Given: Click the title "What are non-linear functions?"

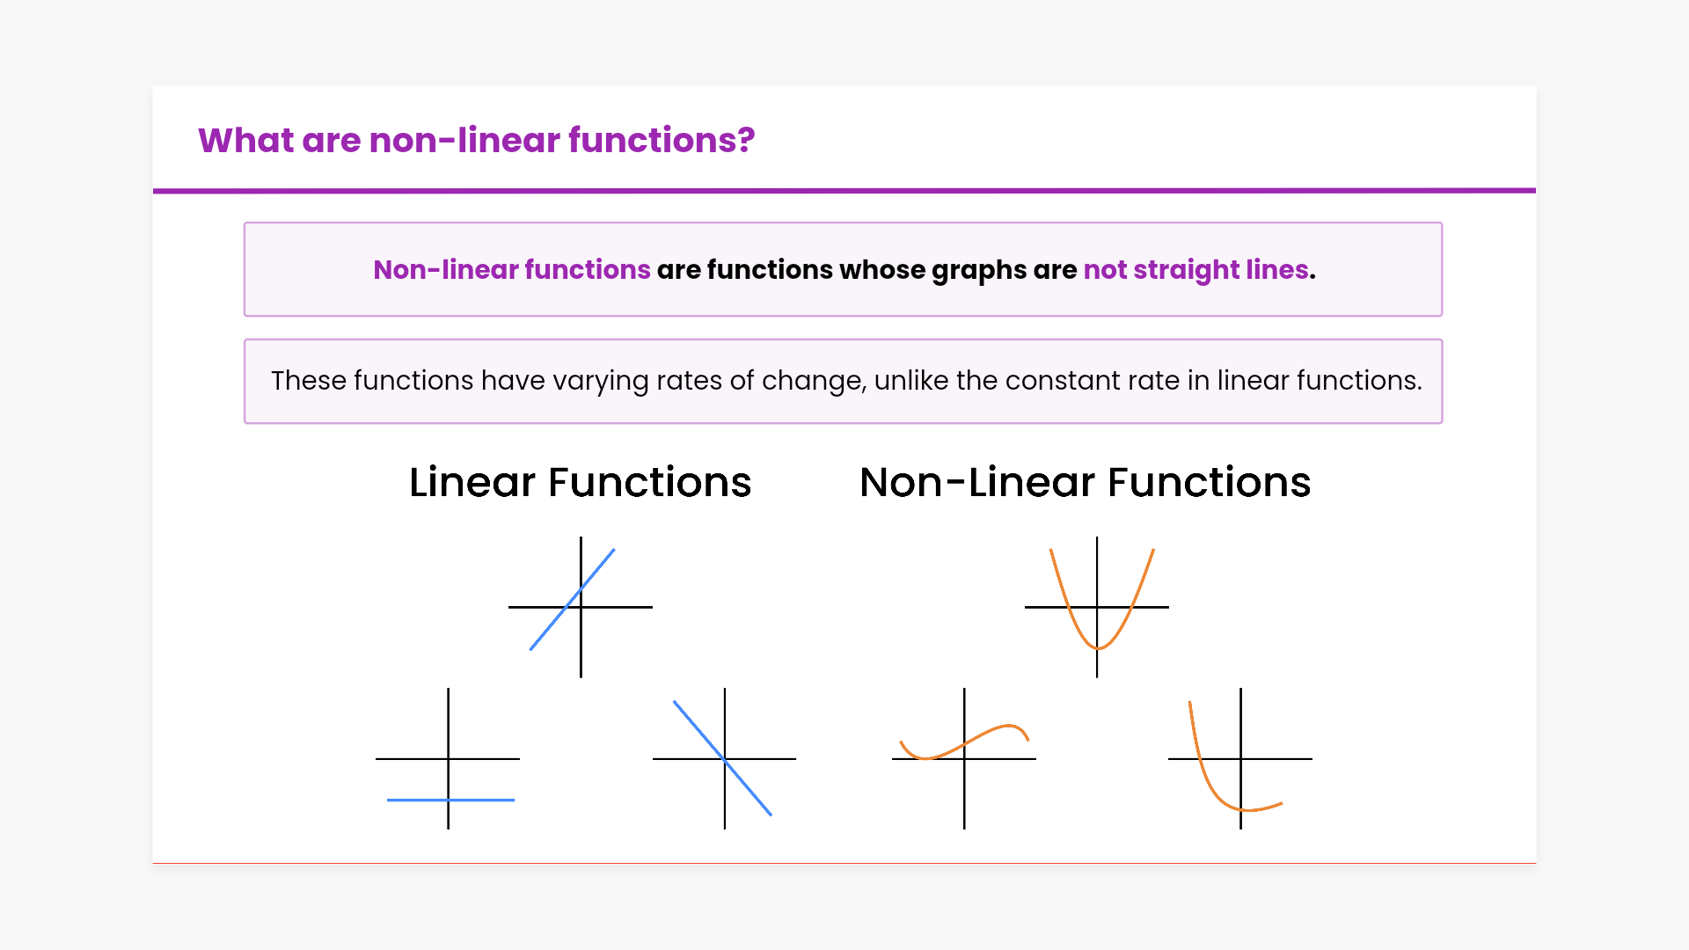Looking at the screenshot, I should (x=476, y=141).
